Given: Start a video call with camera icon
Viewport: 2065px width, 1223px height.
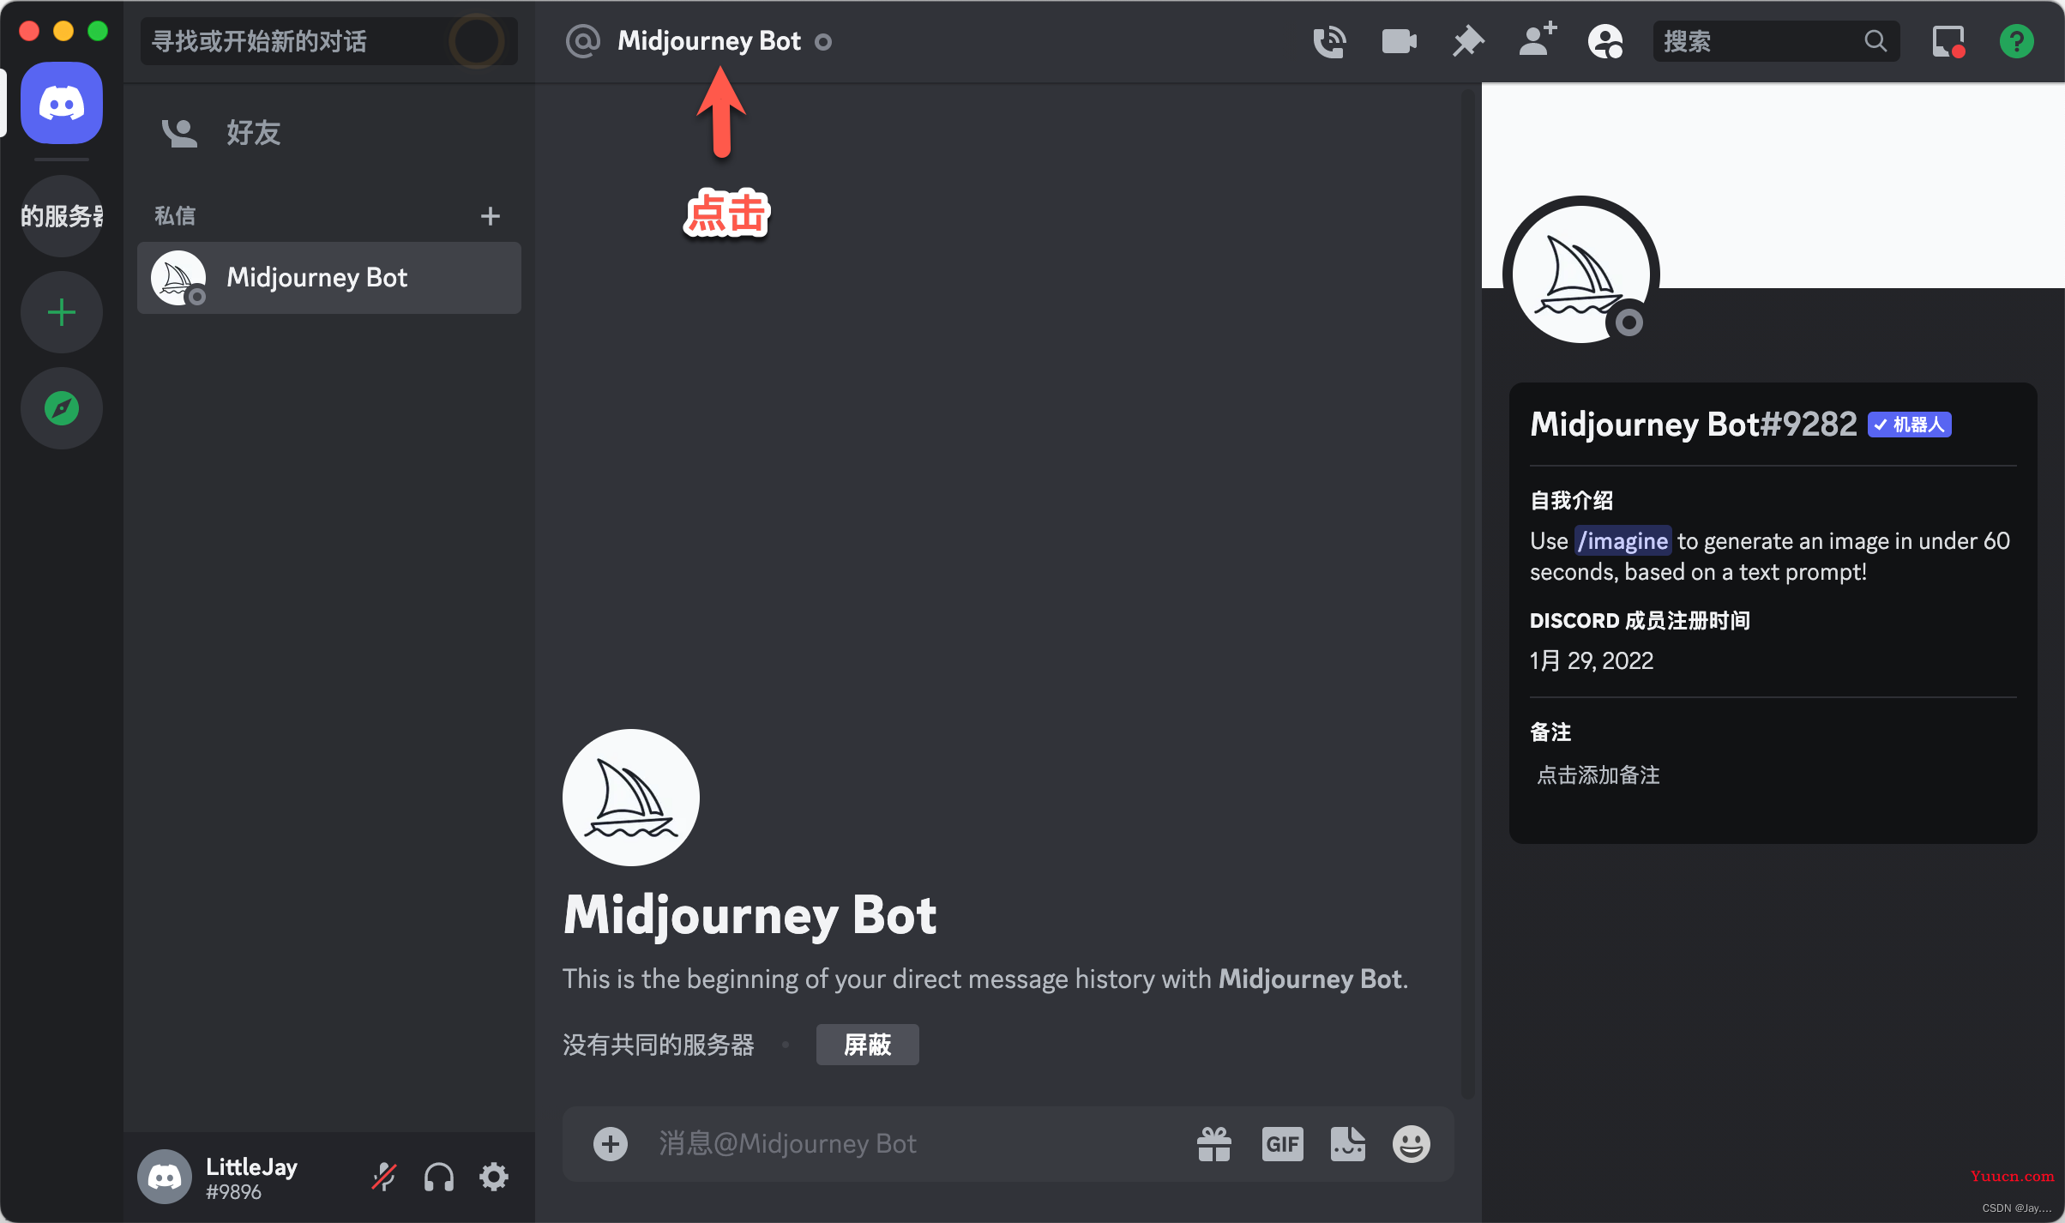Looking at the screenshot, I should (x=1399, y=41).
